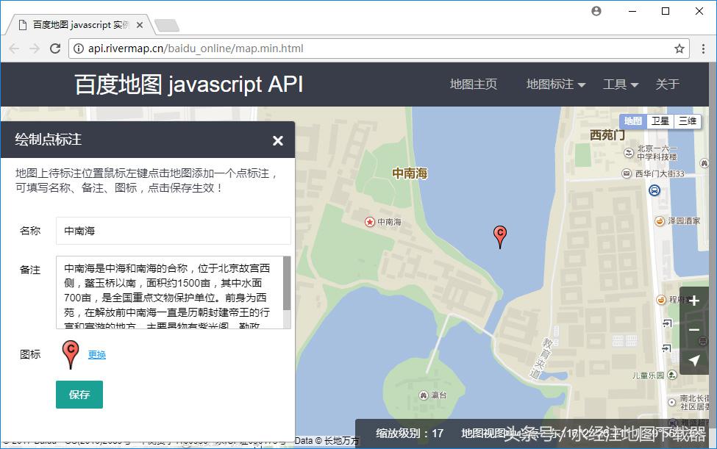
Task: Click the navigation arrow icon below zoom controls
Action: click(694, 360)
